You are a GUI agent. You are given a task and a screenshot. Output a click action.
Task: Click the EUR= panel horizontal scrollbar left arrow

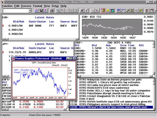pos(4,39)
